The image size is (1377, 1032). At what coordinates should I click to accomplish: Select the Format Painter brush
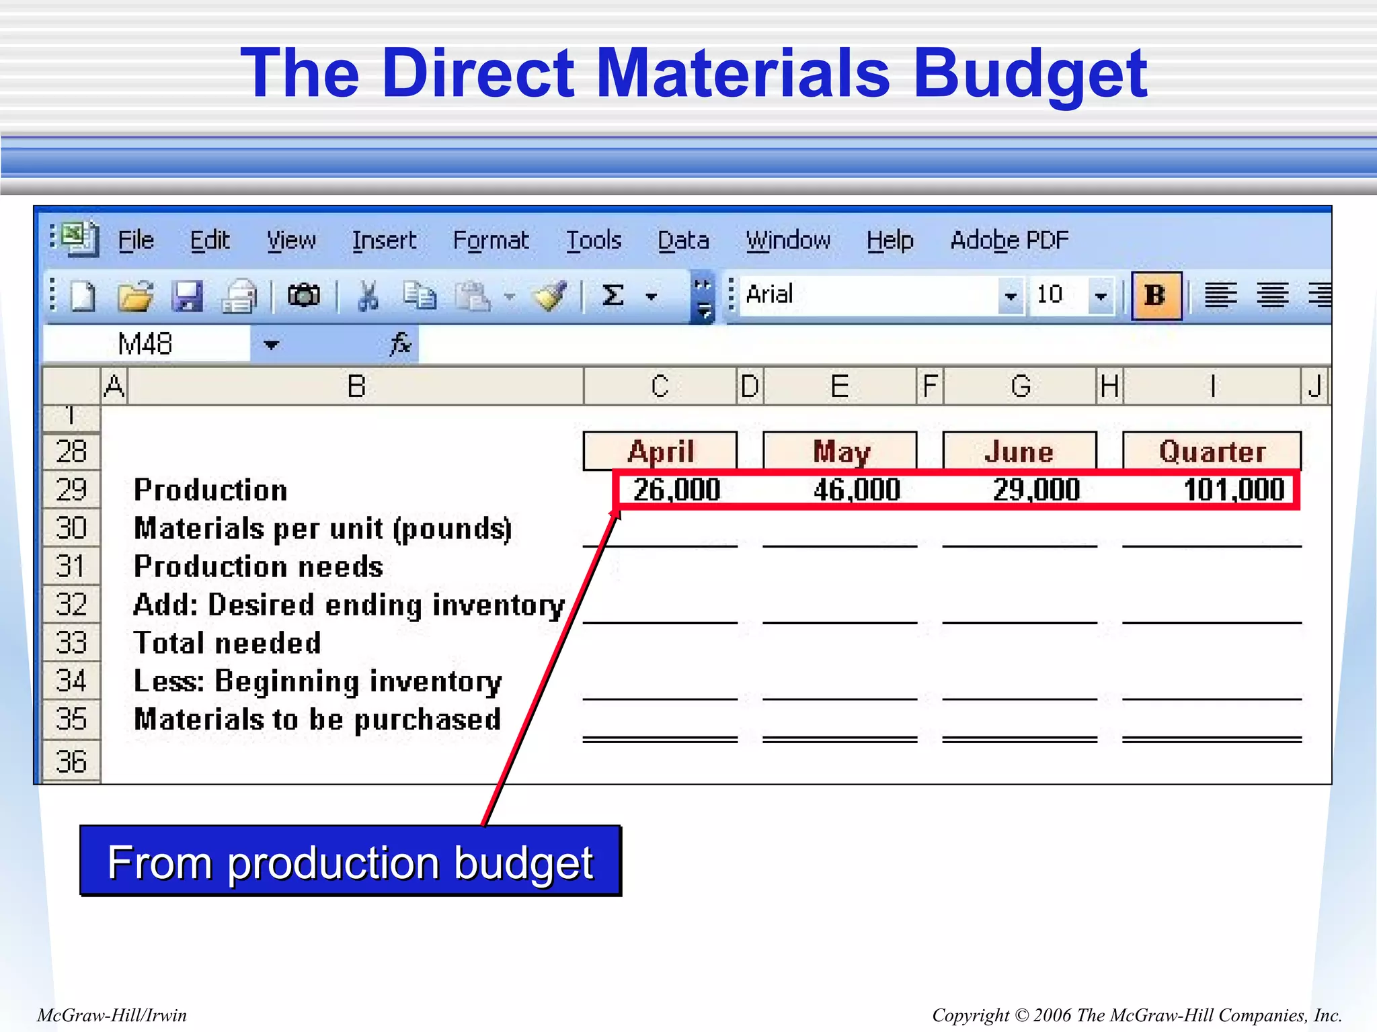point(550,296)
